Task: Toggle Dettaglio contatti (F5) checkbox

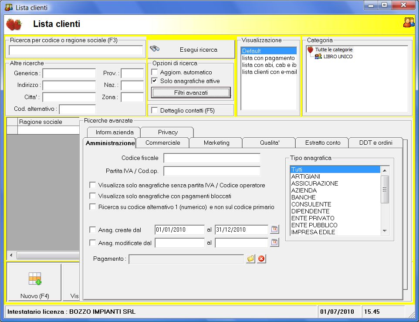Action: point(155,110)
